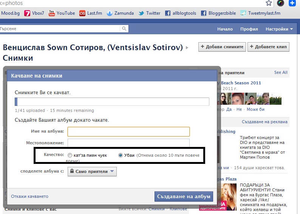Click the Откажи качването link
Viewport: 300px width, 214px height.
tap(29, 196)
